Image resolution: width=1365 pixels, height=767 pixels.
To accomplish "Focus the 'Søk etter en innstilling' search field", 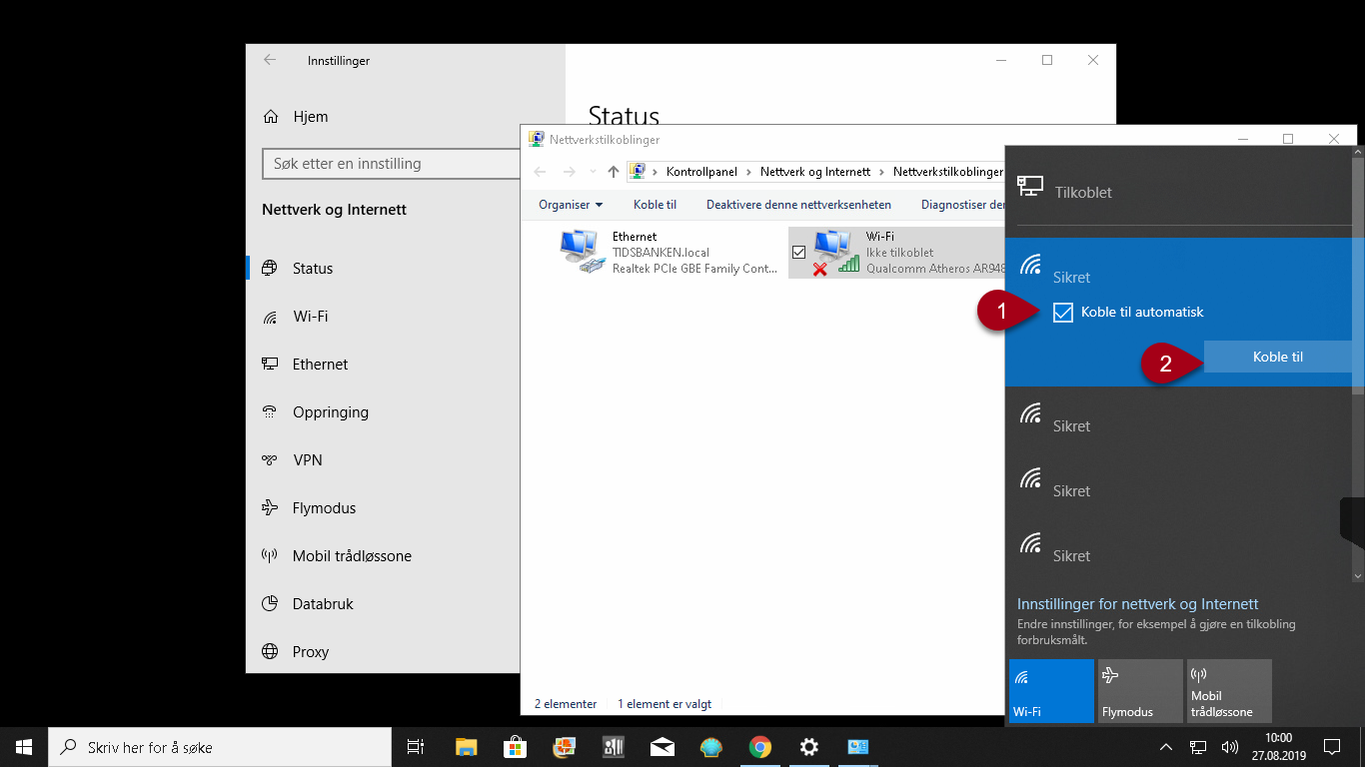I will 392,164.
